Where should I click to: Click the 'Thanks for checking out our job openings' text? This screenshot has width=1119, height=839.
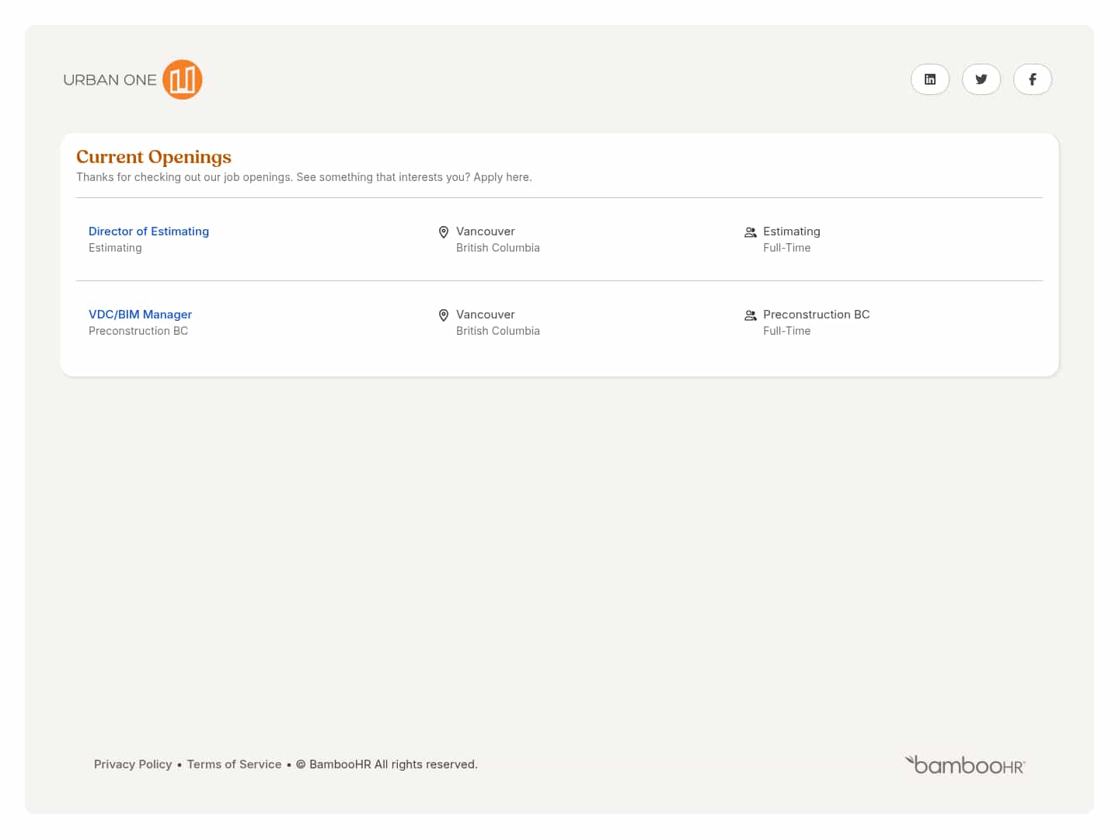click(304, 177)
